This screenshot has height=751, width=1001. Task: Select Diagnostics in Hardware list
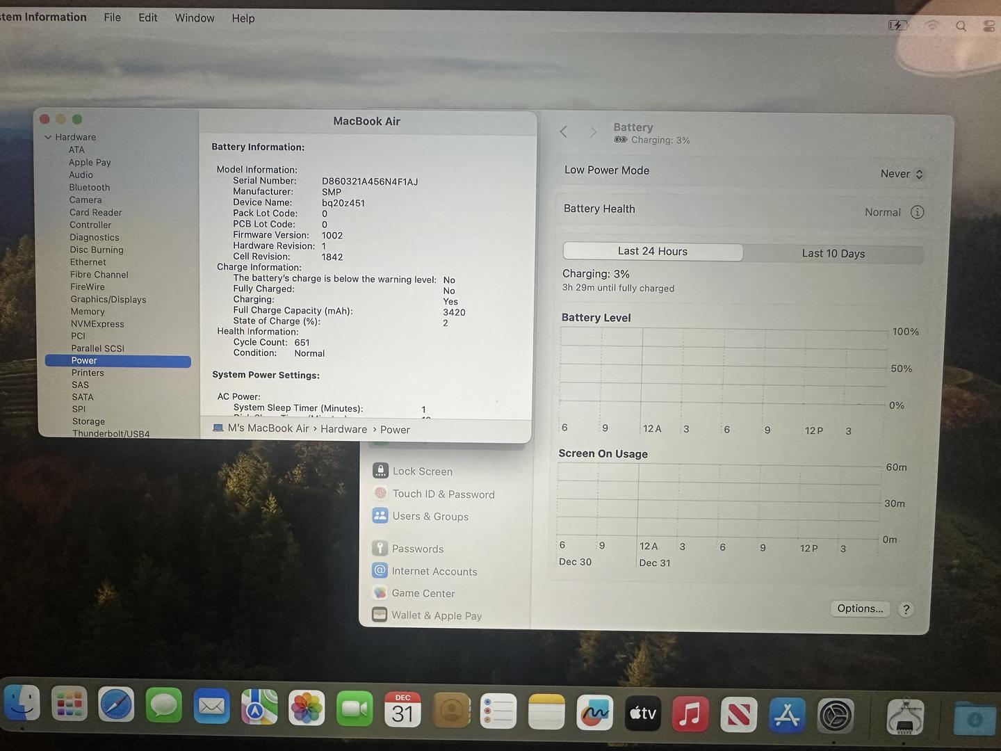[95, 237]
